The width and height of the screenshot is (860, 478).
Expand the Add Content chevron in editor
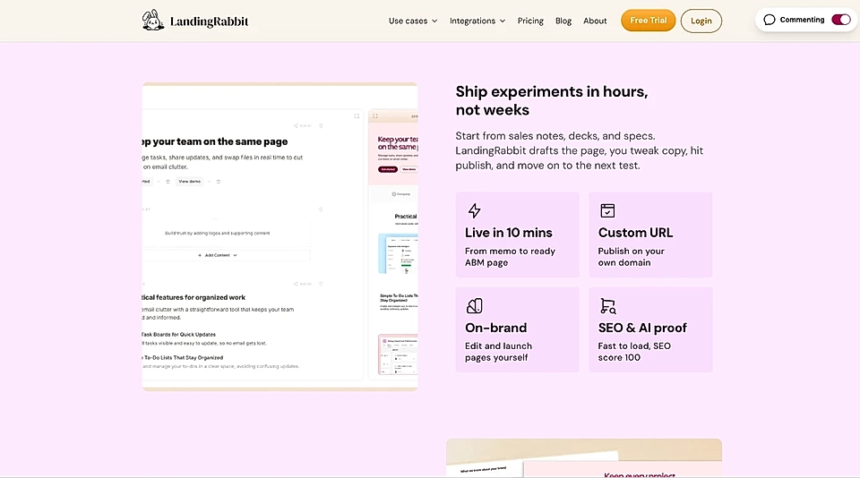coord(235,255)
